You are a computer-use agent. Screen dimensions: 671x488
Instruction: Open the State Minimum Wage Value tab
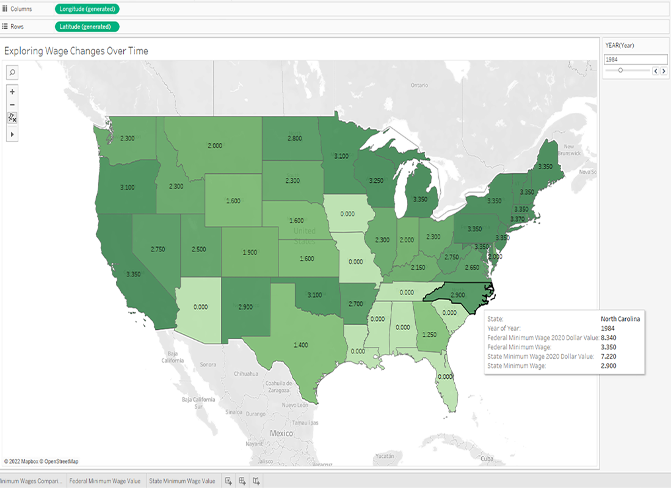pyautogui.click(x=181, y=481)
